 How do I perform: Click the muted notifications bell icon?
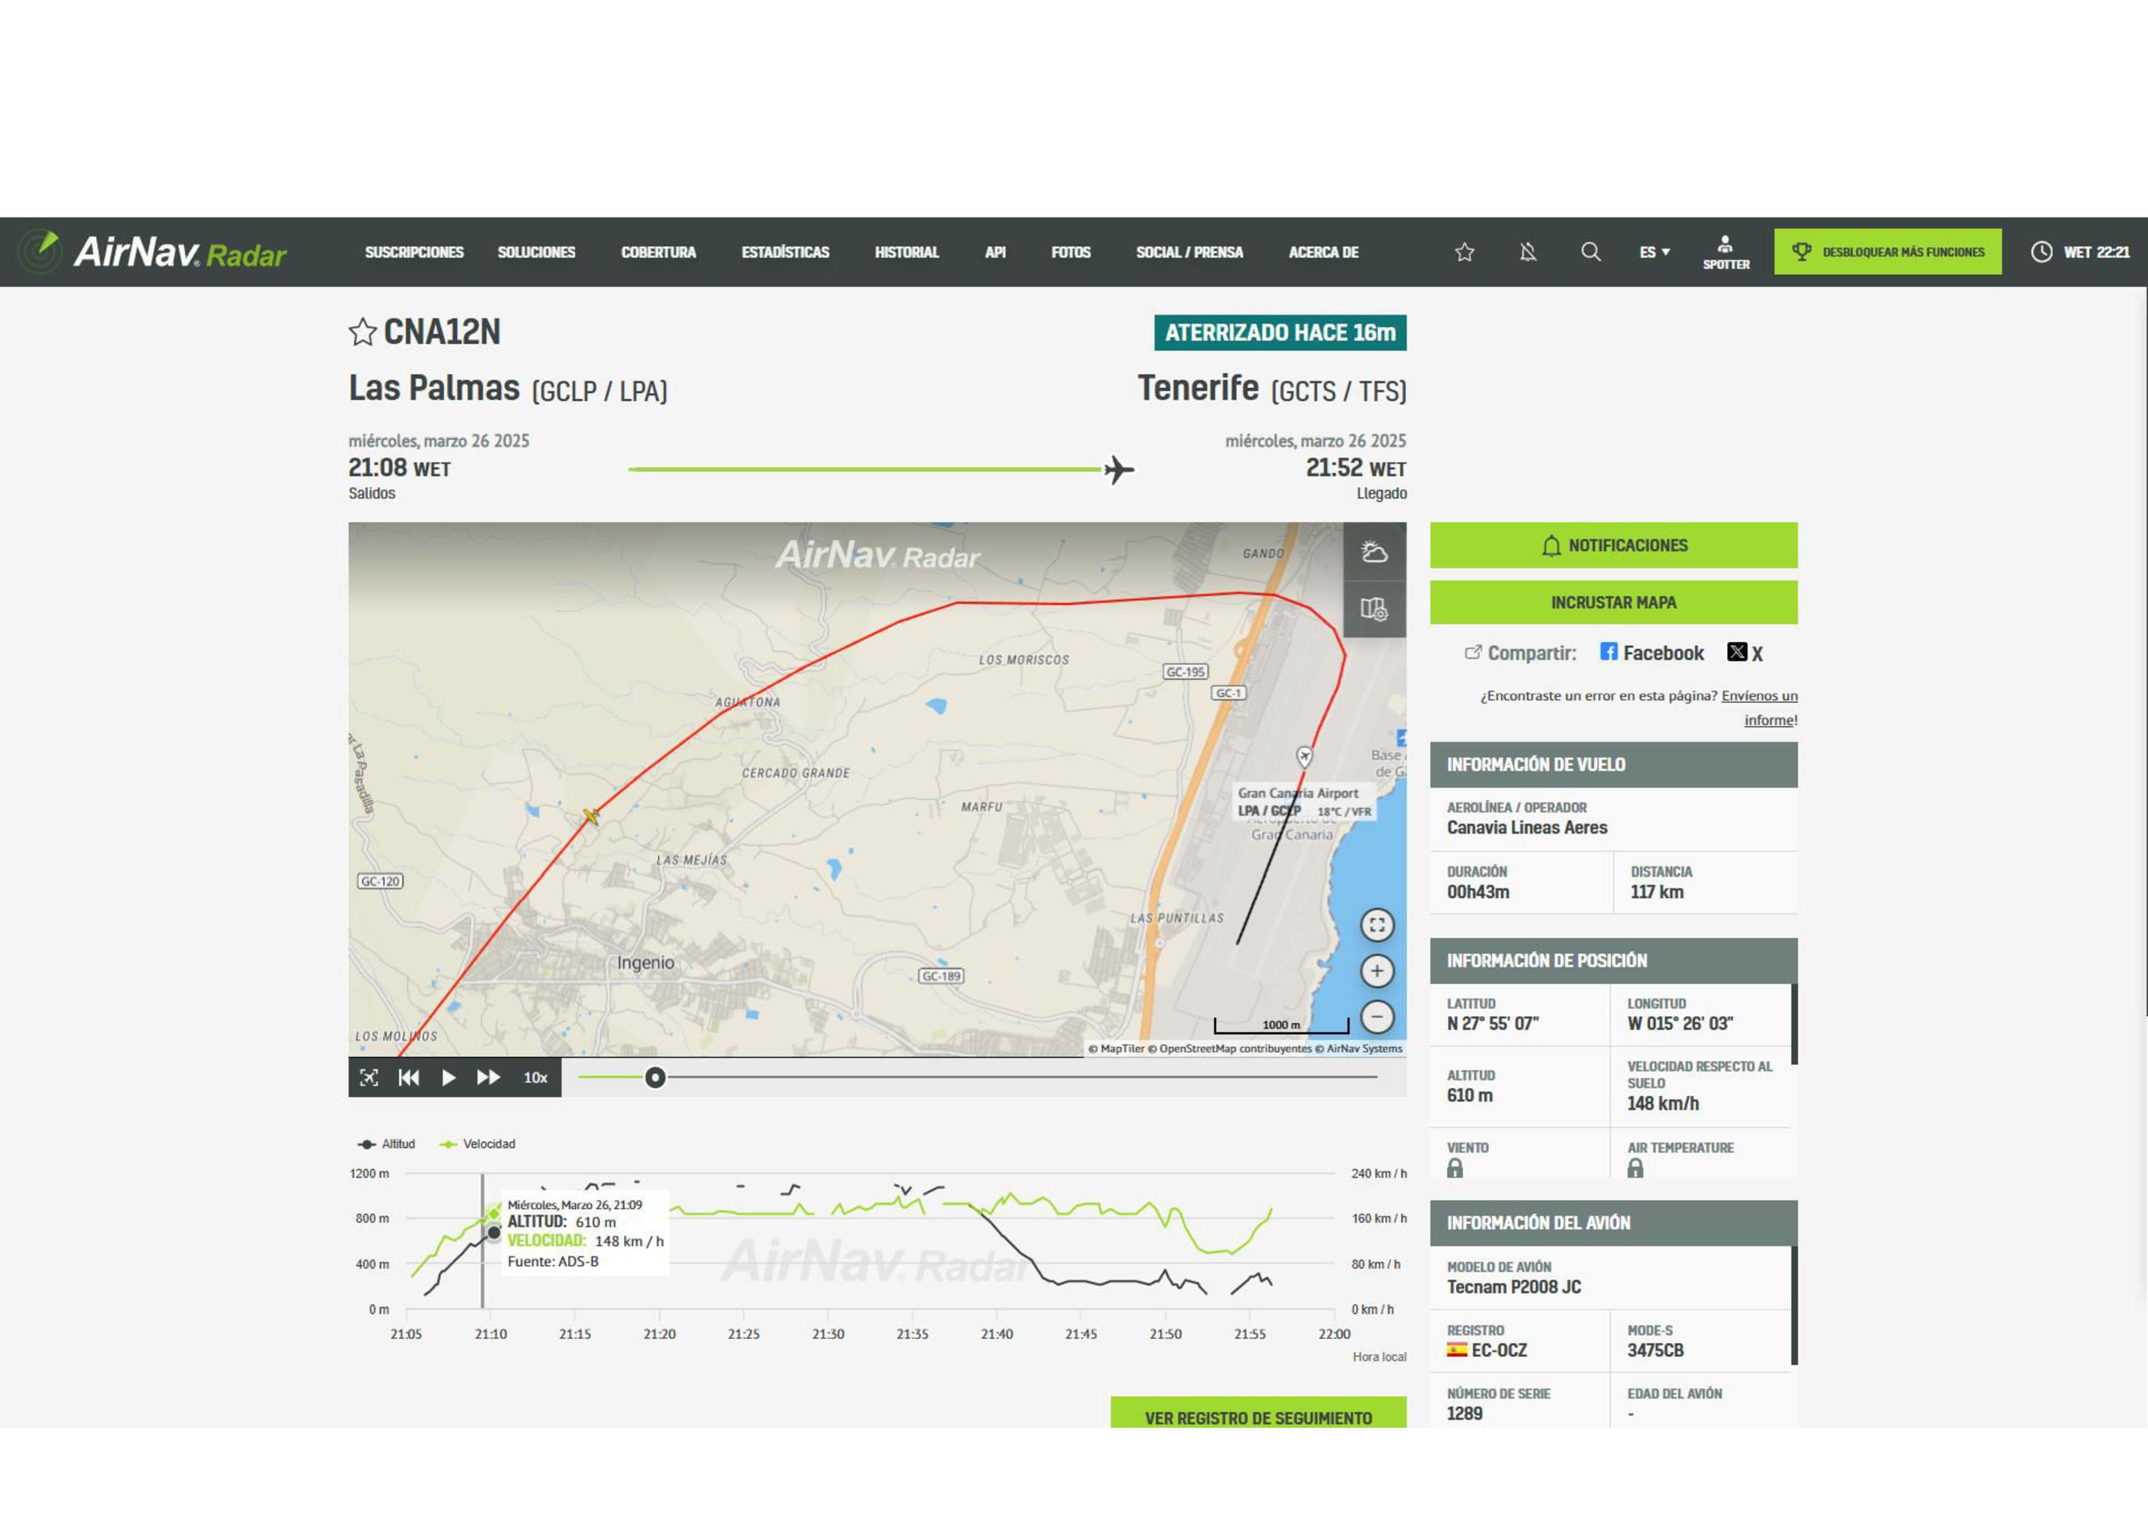pyautogui.click(x=1528, y=252)
